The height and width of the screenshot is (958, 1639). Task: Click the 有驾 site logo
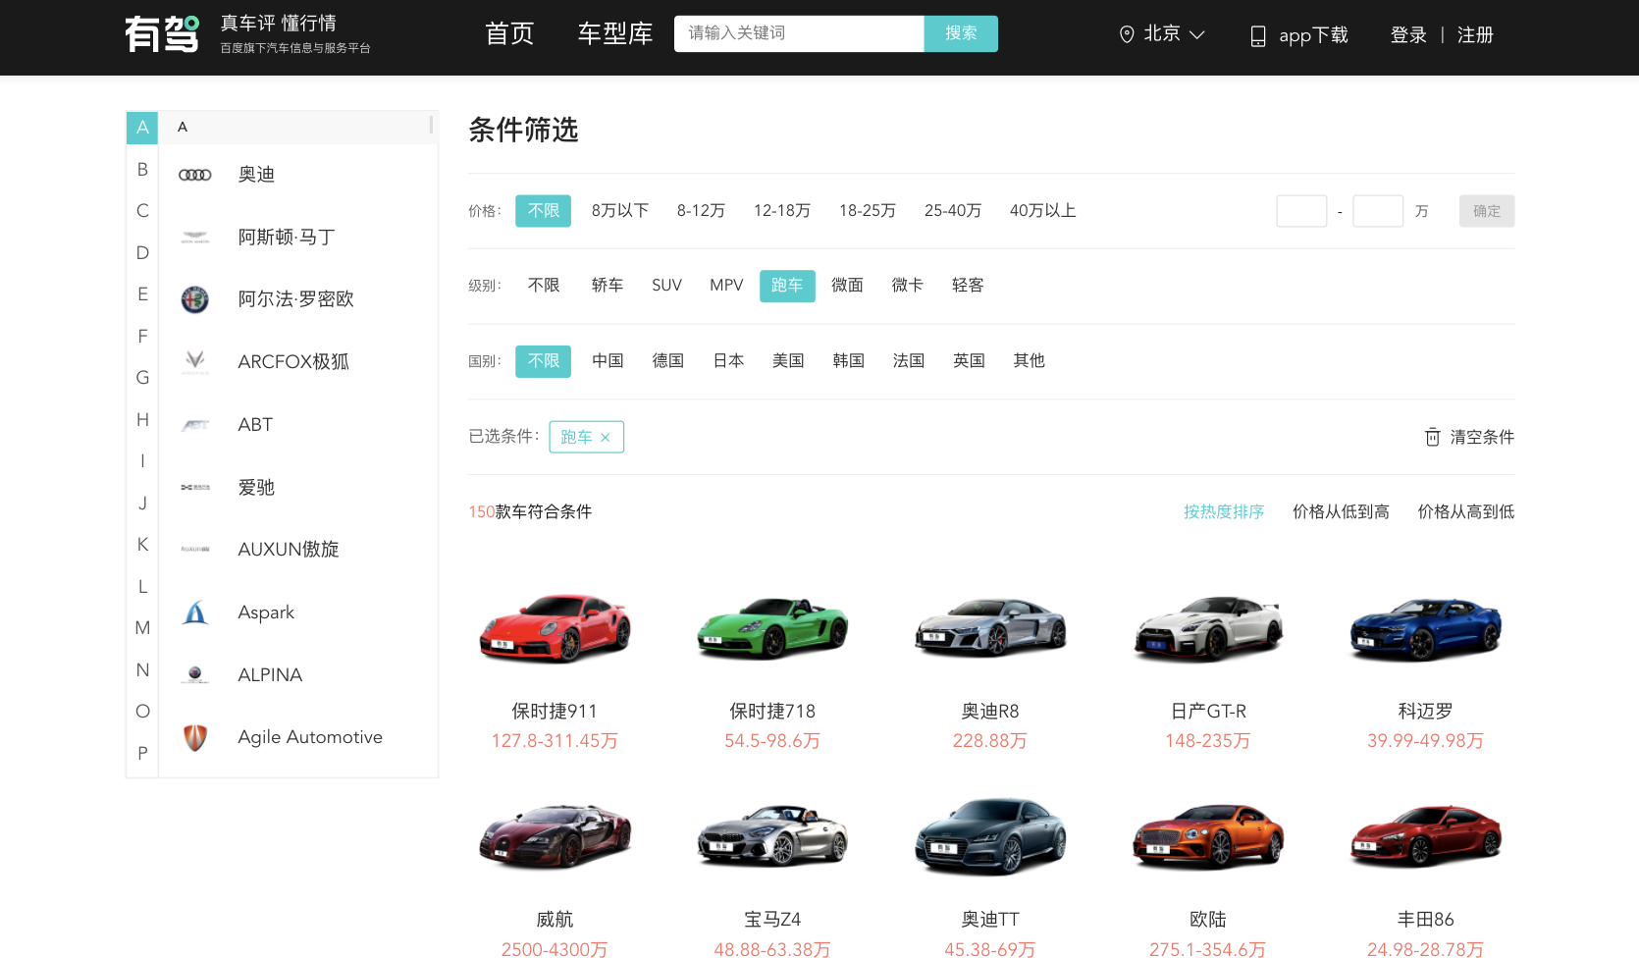tap(162, 34)
